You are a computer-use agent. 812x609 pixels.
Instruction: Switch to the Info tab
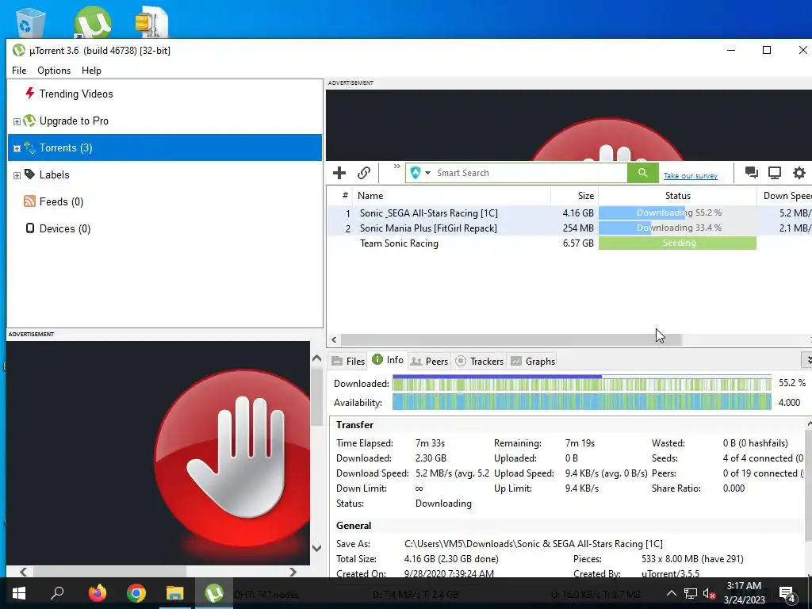388,360
